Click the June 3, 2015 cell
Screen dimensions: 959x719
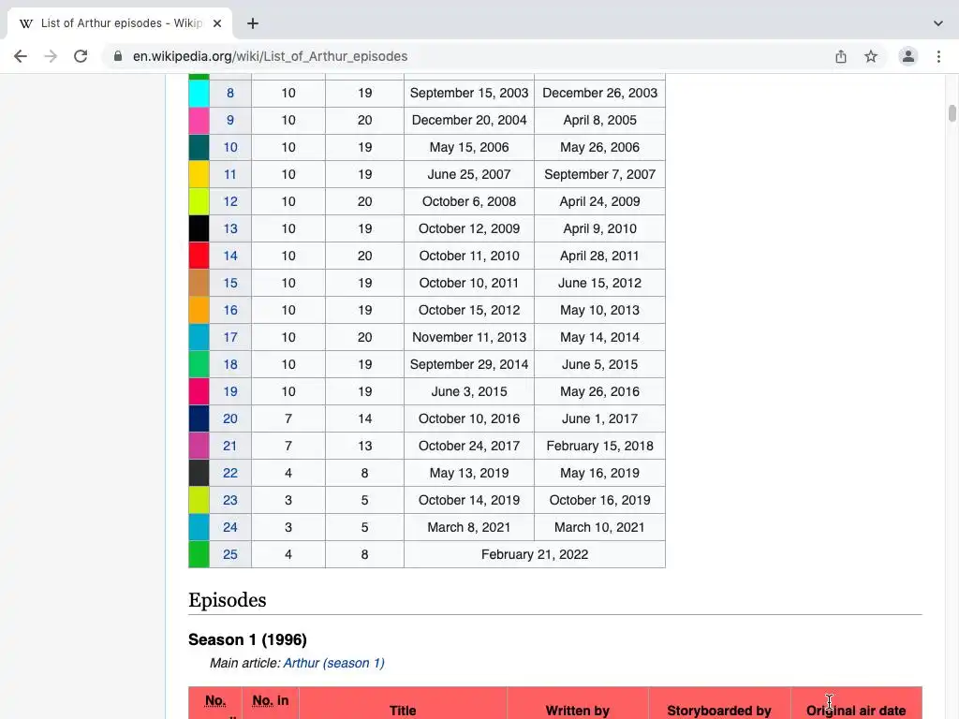pyautogui.click(x=469, y=391)
